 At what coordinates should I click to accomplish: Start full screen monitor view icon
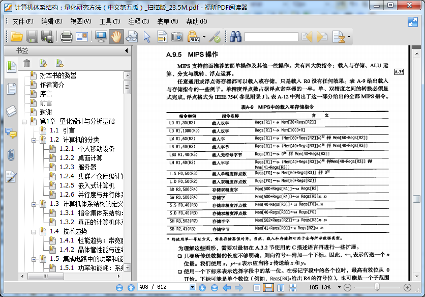101,36
